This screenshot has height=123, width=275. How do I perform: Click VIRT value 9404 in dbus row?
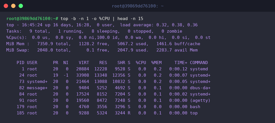pos(84,88)
